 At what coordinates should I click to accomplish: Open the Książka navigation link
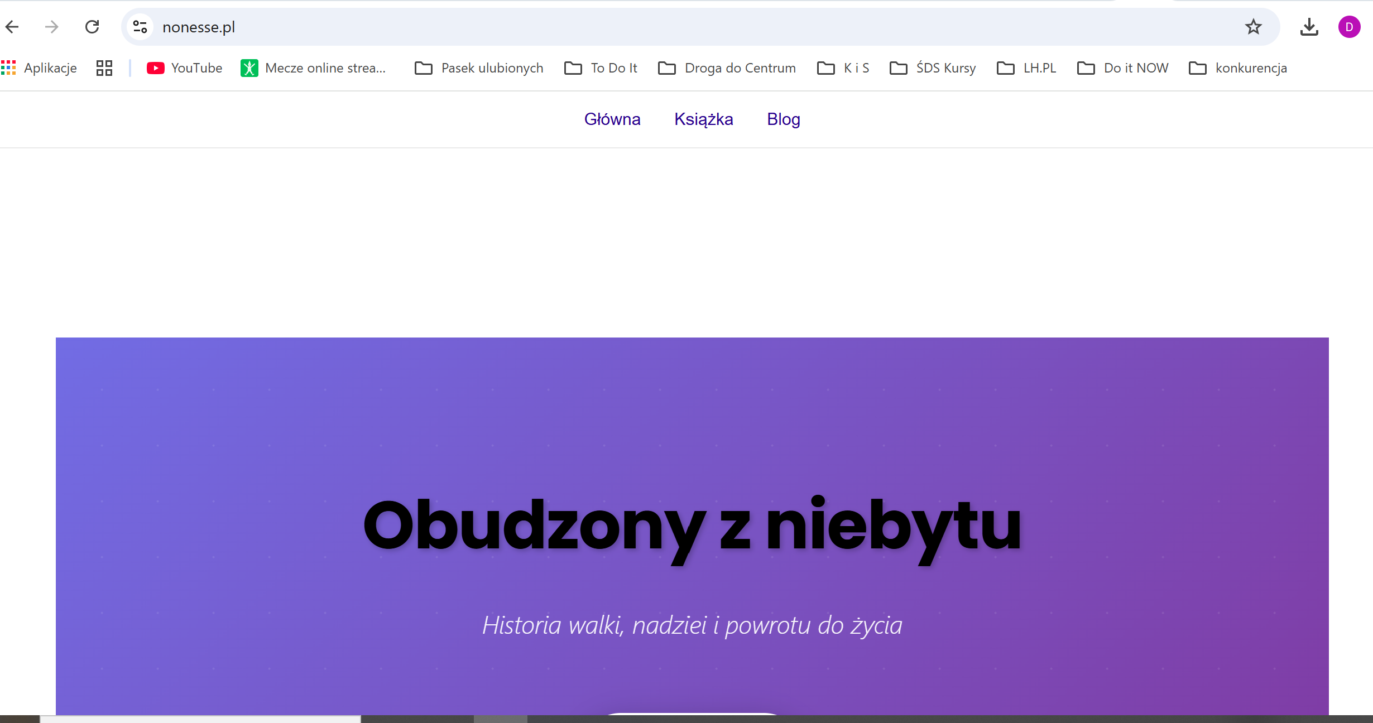click(704, 119)
